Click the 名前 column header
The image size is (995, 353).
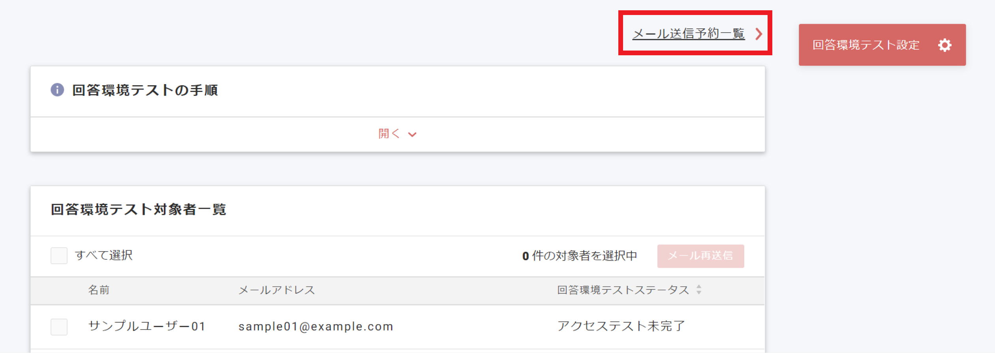click(99, 290)
